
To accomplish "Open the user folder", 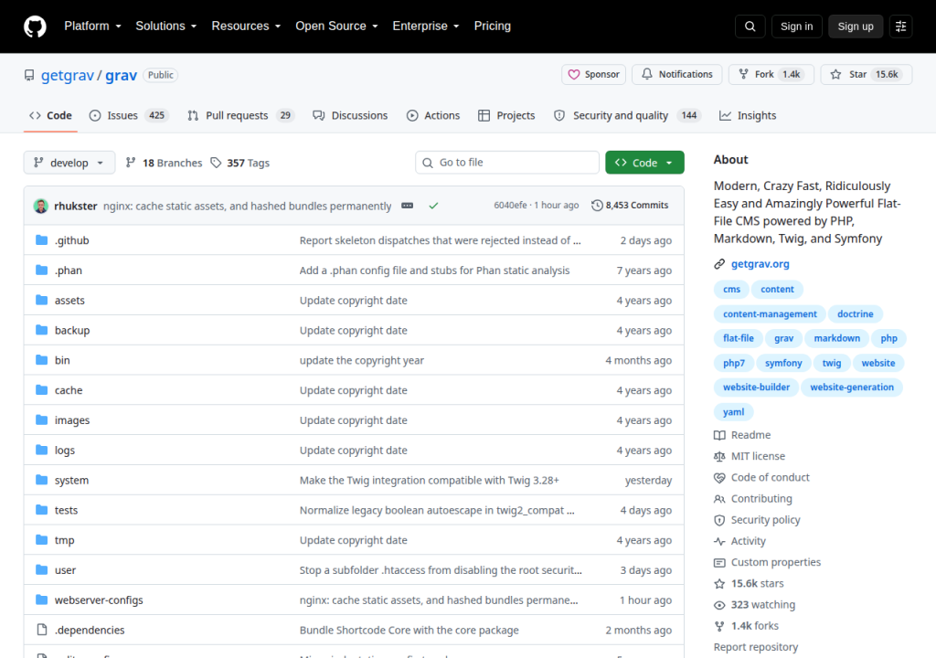I will tap(65, 570).
